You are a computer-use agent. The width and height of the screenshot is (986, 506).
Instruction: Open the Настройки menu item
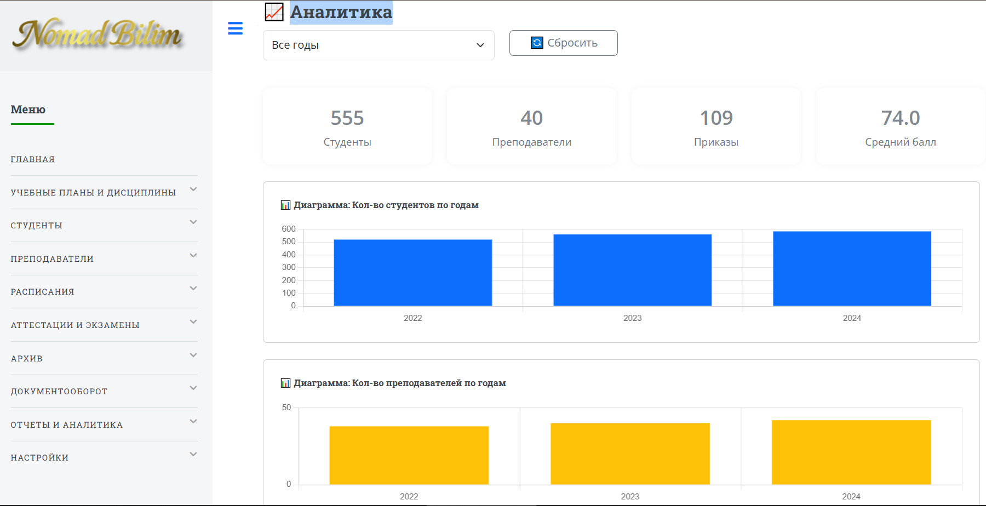39,458
